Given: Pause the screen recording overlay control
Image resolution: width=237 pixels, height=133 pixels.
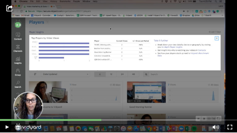Looking at the screenshot, I should click(x=198, y=119).
